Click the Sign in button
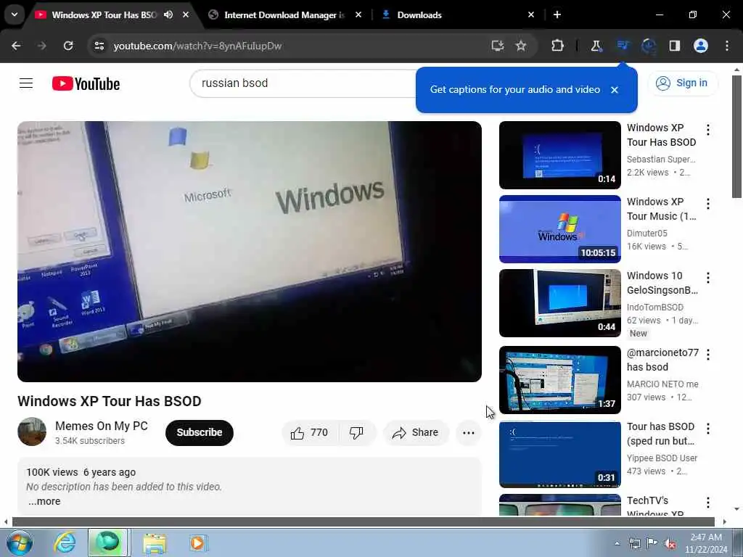 (682, 83)
